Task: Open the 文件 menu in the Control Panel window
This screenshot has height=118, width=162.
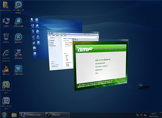Action: pyautogui.click(x=50, y=35)
